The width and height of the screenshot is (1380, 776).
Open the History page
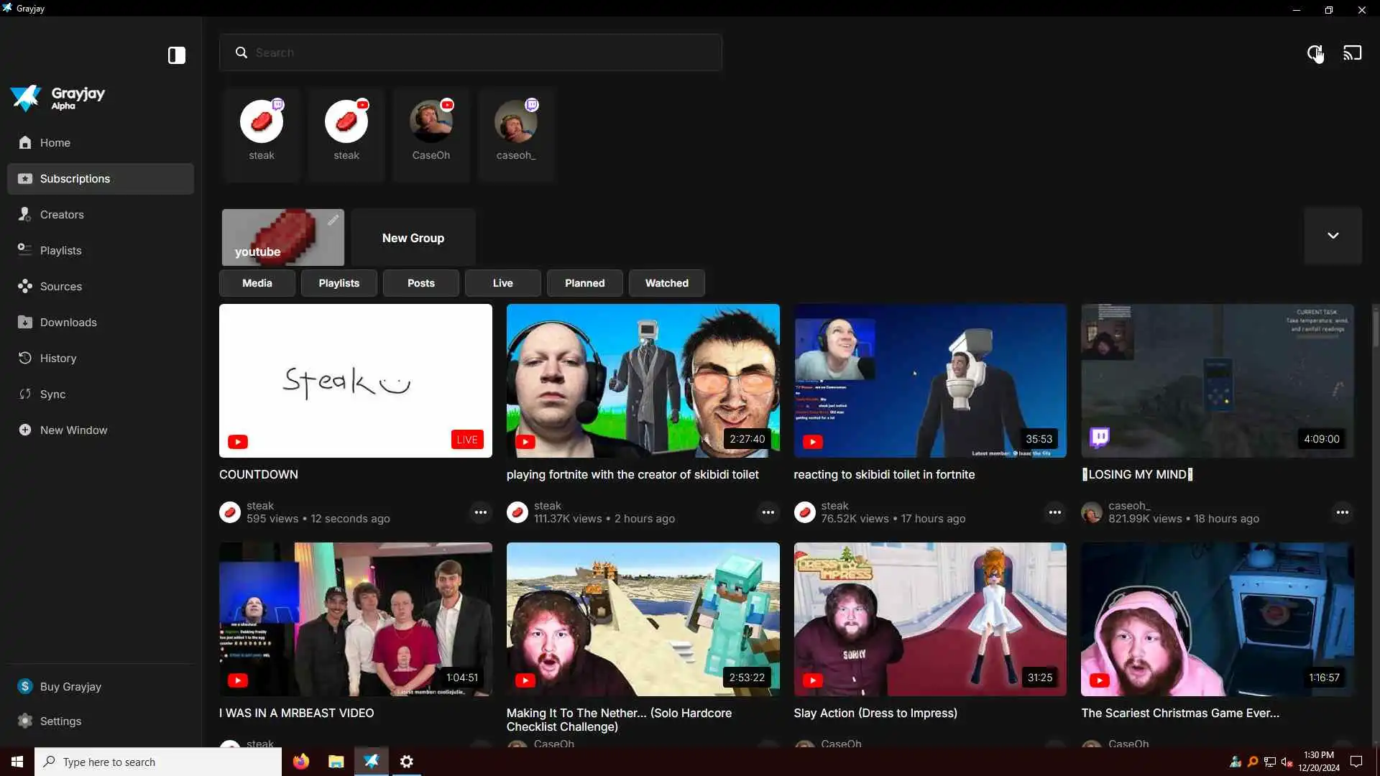pos(57,358)
